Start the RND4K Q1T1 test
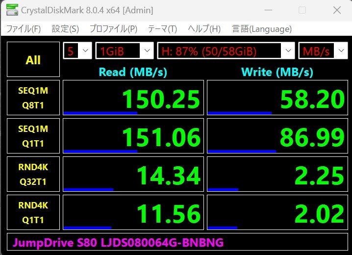 point(33,212)
